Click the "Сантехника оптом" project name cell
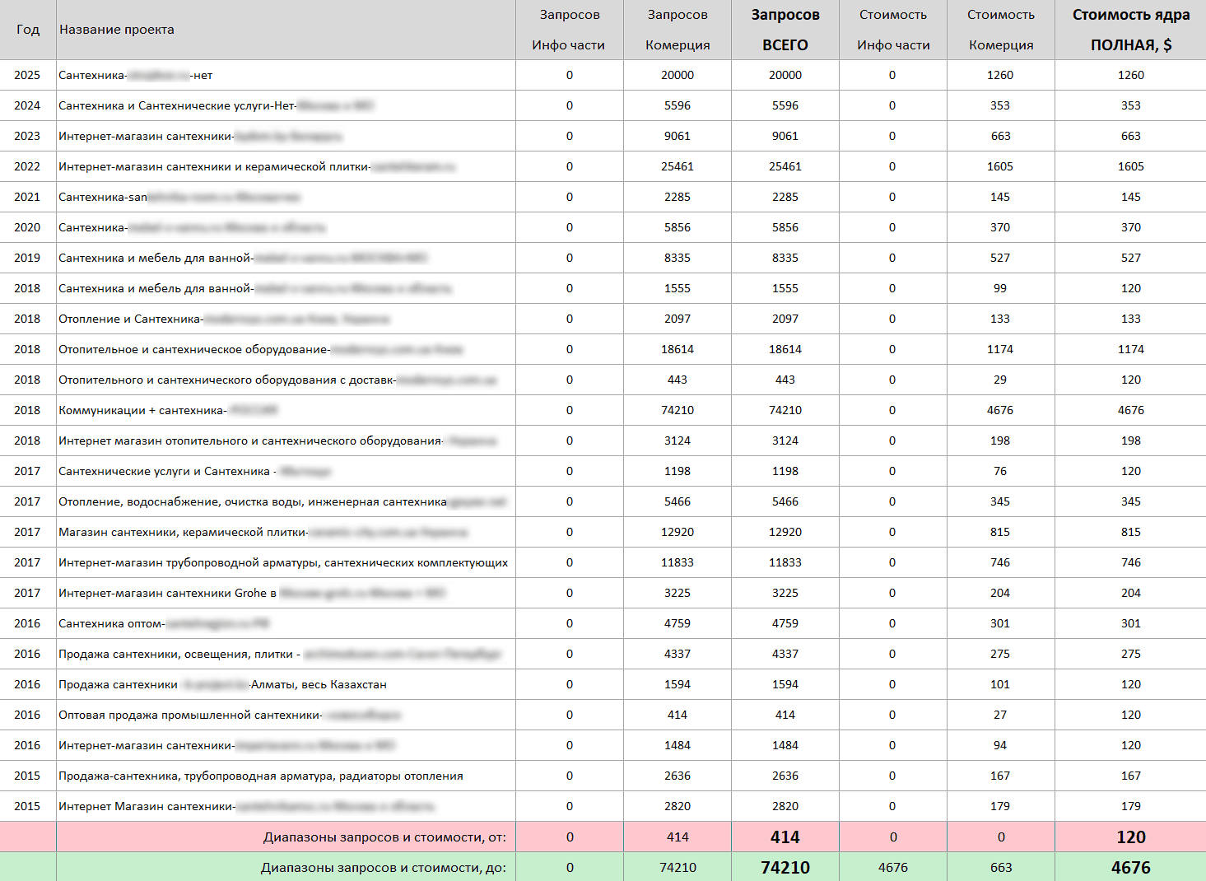 (111, 623)
